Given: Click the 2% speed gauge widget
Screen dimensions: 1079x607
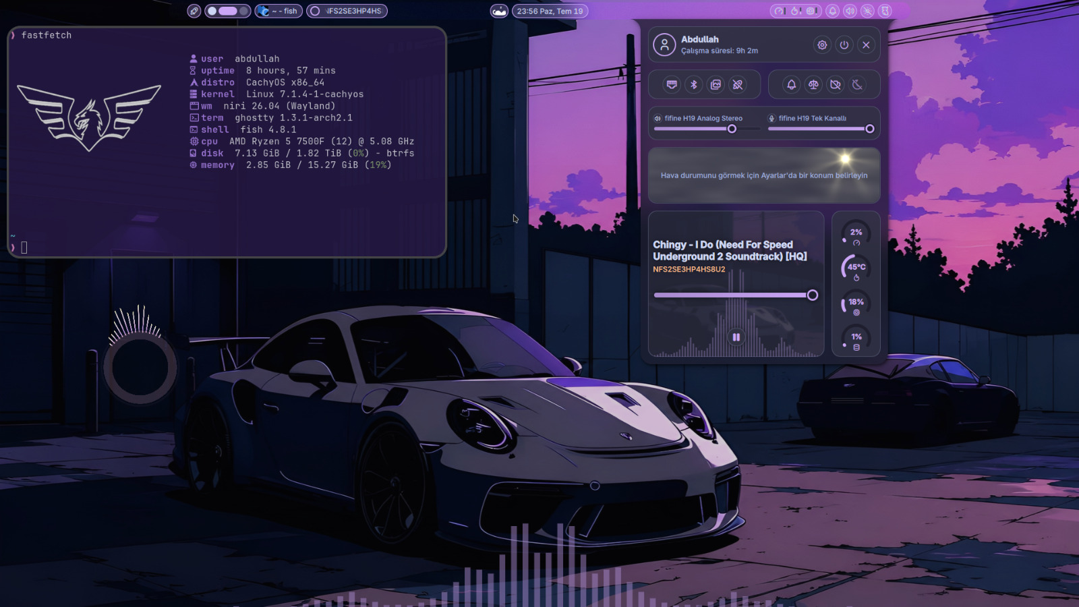Looking at the screenshot, I should pyautogui.click(x=856, y=233).
